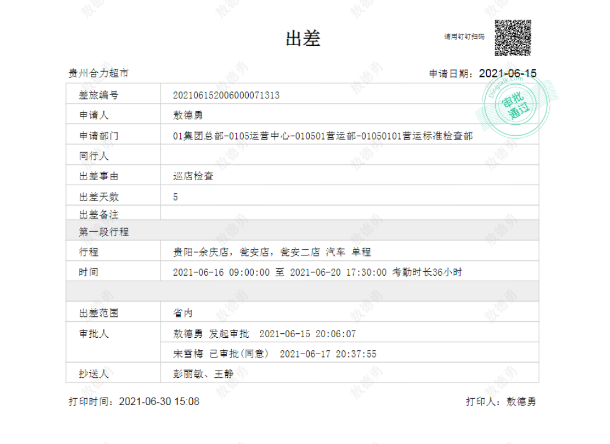Click the 宋雪梅 已审批(同意) approval entry
The height and width of the screenshot is (444, 610).
pos(275,354)
